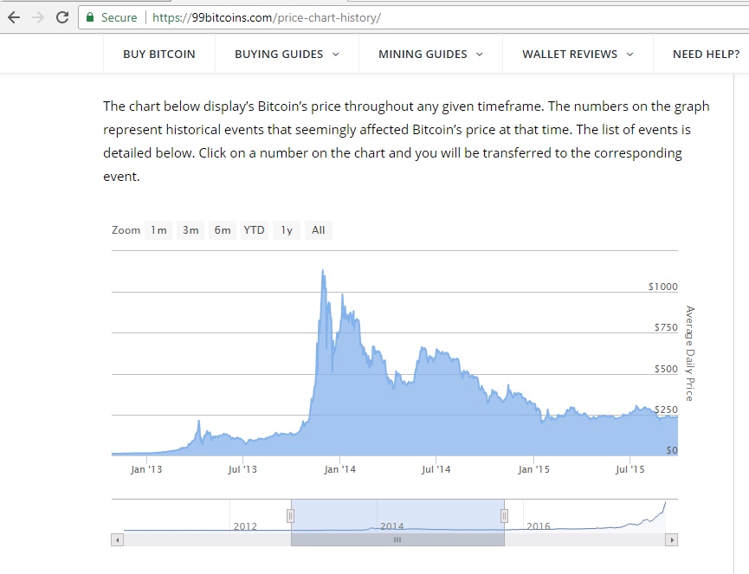Click the Jan '15 axis label
Viewport: 749px width, 574px height.
(x=533, y=469)
